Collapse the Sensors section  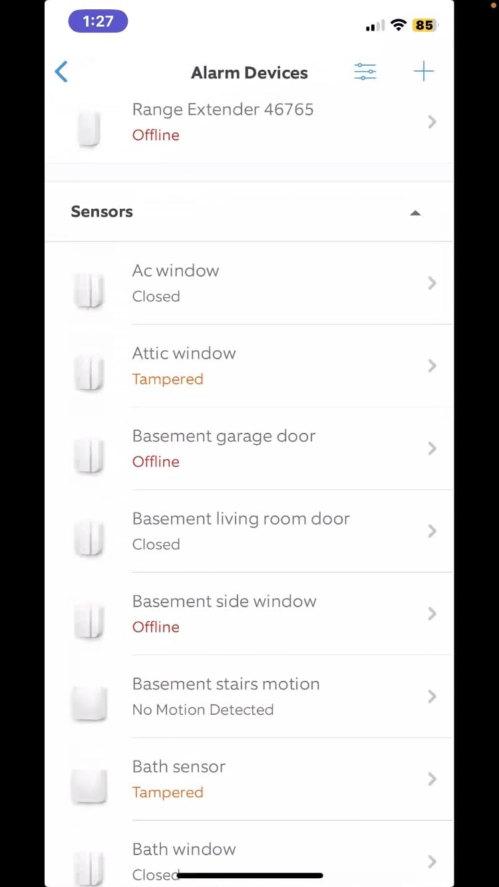(415, 213)
